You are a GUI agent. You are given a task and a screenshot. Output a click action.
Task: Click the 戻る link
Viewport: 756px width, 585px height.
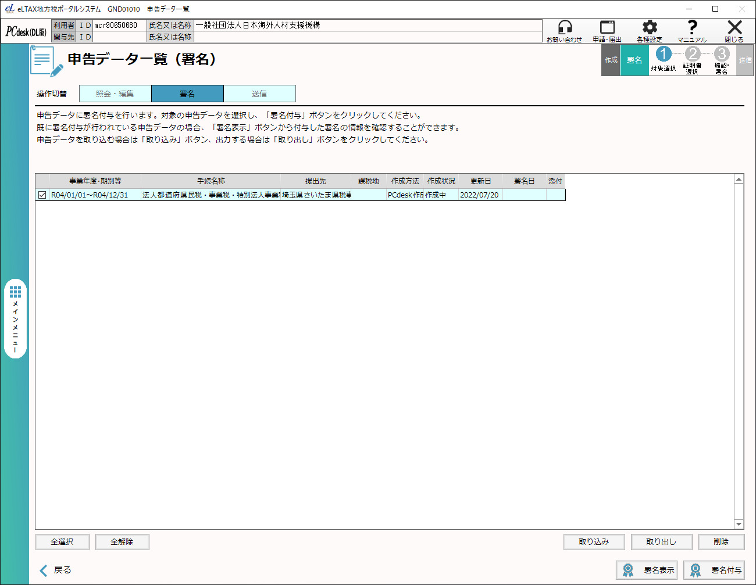62,570
